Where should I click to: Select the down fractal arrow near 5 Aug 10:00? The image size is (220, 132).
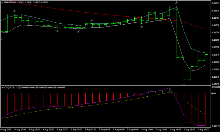(x=141, y=27)
